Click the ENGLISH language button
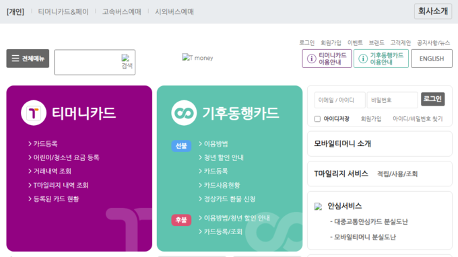458x257 pixels. tap(432, 59)
